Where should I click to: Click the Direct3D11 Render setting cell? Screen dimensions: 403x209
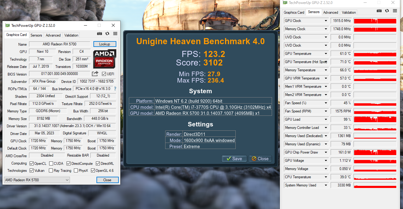point(209,134)
